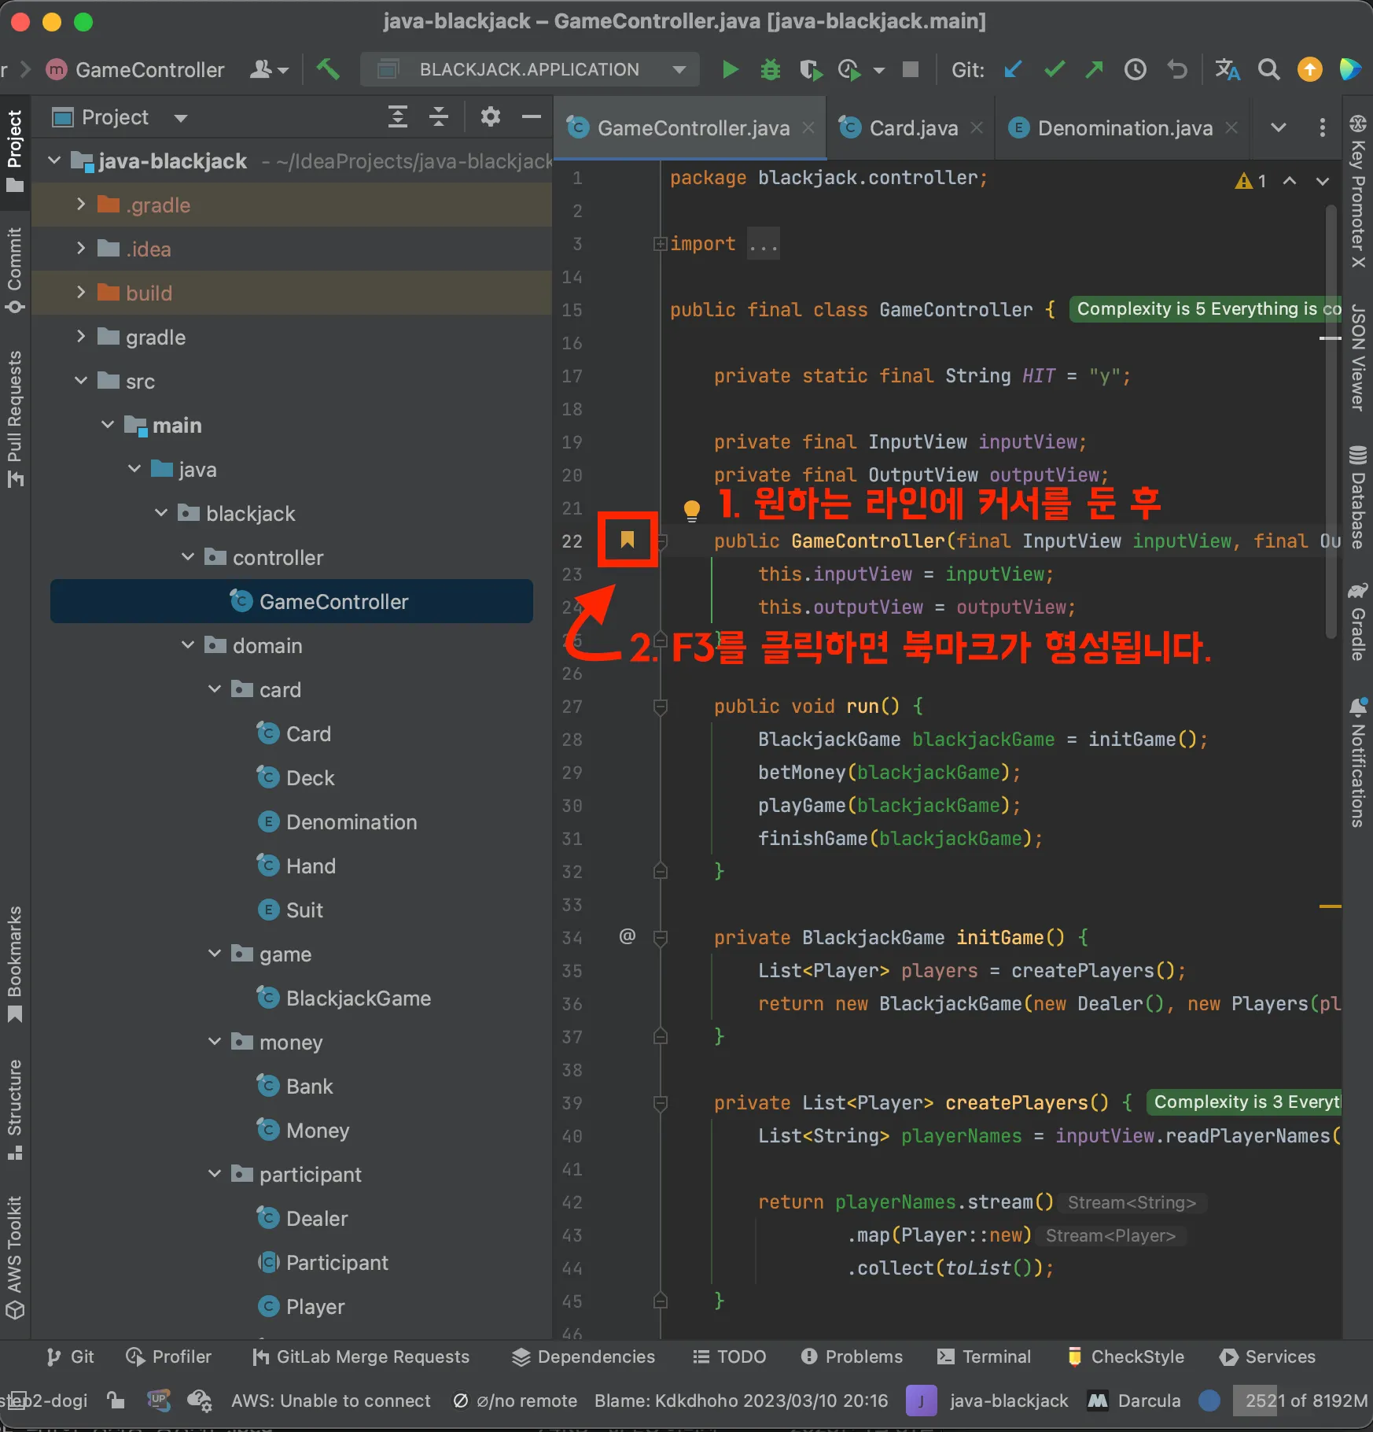Screen dimensions: 1373x1432
Task: Open the Problems tool window
Action: point(852,1356)
